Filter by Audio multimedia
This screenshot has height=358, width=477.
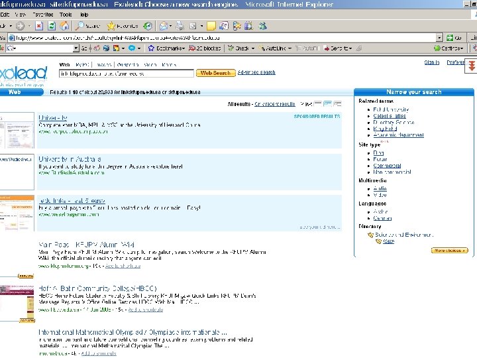click(380, 189)
